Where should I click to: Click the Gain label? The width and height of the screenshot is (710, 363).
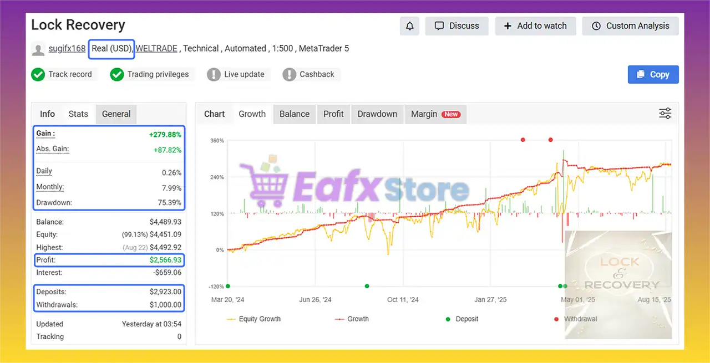click(x=45, y=134)
